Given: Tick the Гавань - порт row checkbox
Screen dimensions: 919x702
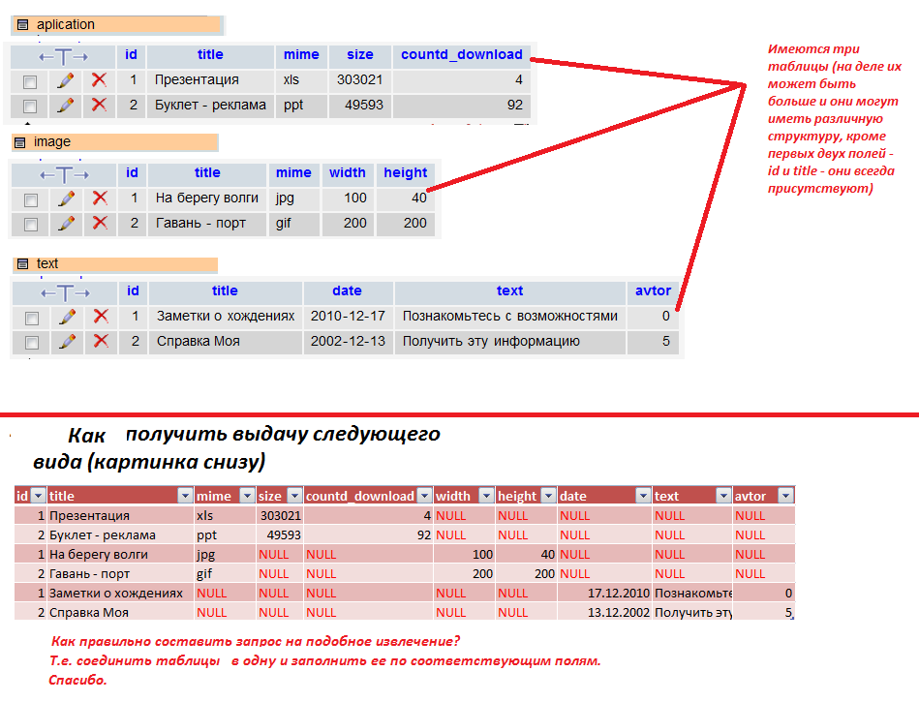Looking at the screenshot, I should (31, 225).
